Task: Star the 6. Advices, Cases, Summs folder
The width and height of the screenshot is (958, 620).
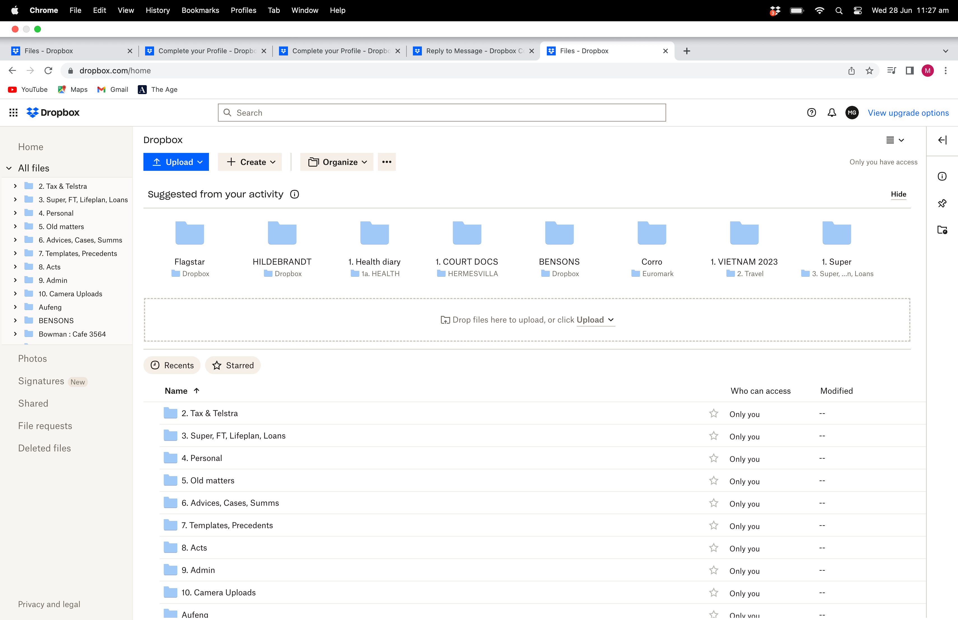Action: 713,503
